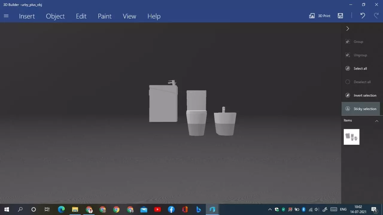Screen dimensions: 383x215
Task: Open the hamburger navigation menu
Action: click(x=6, y=16)
